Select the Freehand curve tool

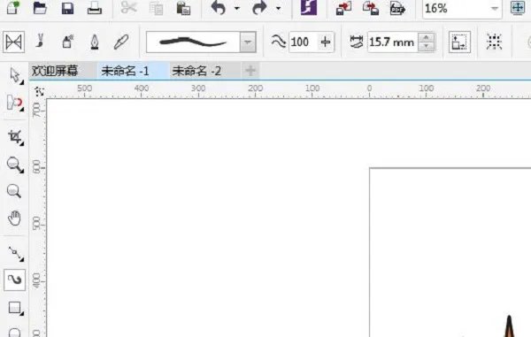tap(15, 254)
